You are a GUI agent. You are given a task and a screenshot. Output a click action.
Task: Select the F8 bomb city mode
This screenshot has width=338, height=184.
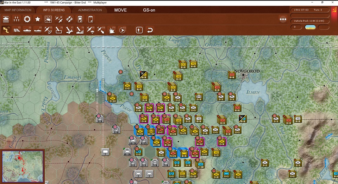coord(80,30)
